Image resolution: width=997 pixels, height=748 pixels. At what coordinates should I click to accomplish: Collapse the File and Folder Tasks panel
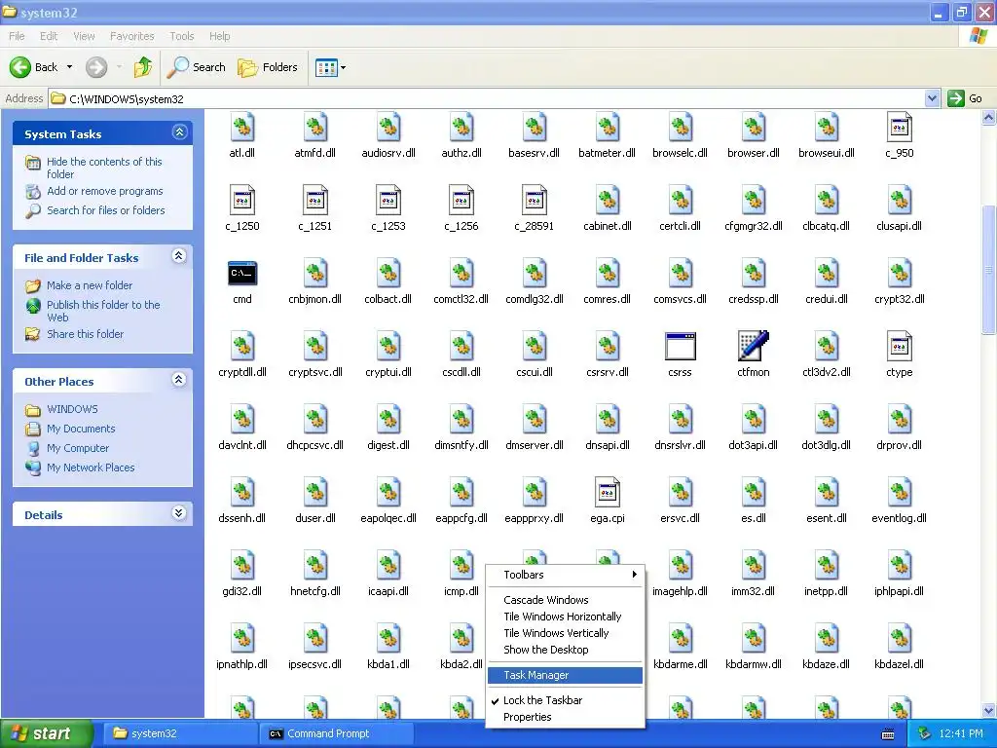coord(179,256)
